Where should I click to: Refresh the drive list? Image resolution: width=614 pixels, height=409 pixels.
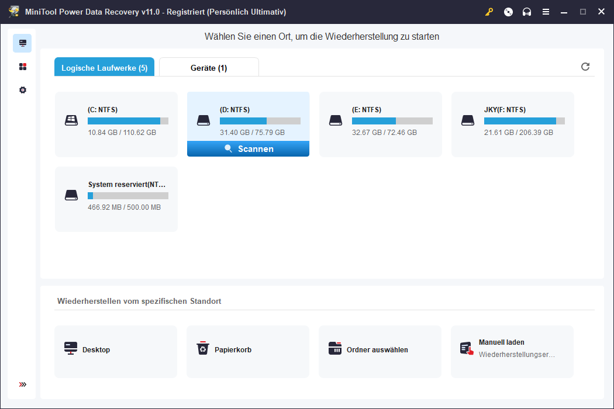click(585, 67)
